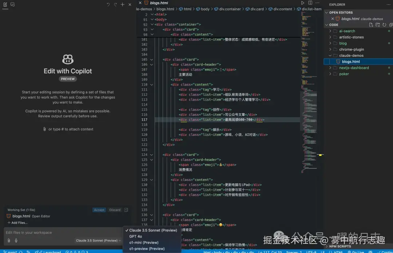Screen dimensions: 393x253
Task: Close blogs.html in Open Editors list
Action: (333, 19)
